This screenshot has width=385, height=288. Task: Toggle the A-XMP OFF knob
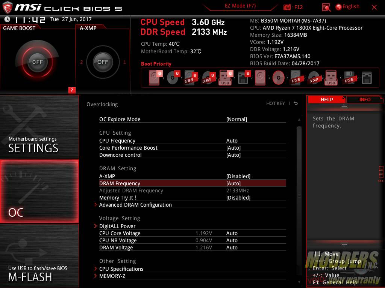click(103, 62)
